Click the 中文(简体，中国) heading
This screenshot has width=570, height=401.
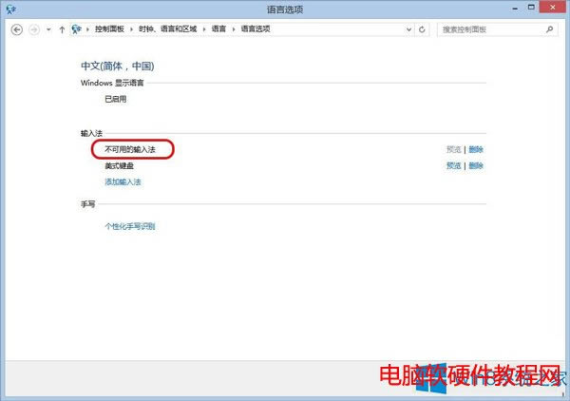[x=118, y=67]
